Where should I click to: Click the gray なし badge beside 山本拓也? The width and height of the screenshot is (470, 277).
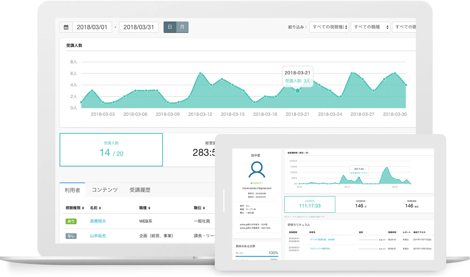point(71,236)
